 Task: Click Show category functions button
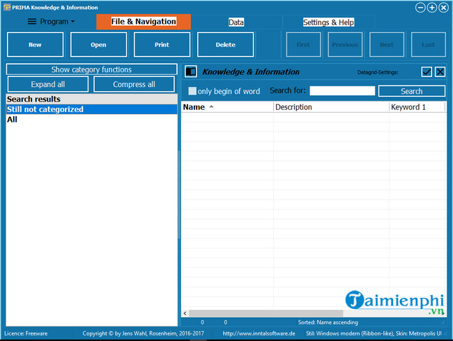91,70
